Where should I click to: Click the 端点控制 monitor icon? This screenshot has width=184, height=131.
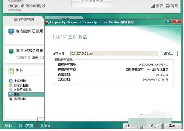[x=11, y=32]
